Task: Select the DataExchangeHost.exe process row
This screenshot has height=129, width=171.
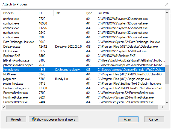Action: pos(84,42)
